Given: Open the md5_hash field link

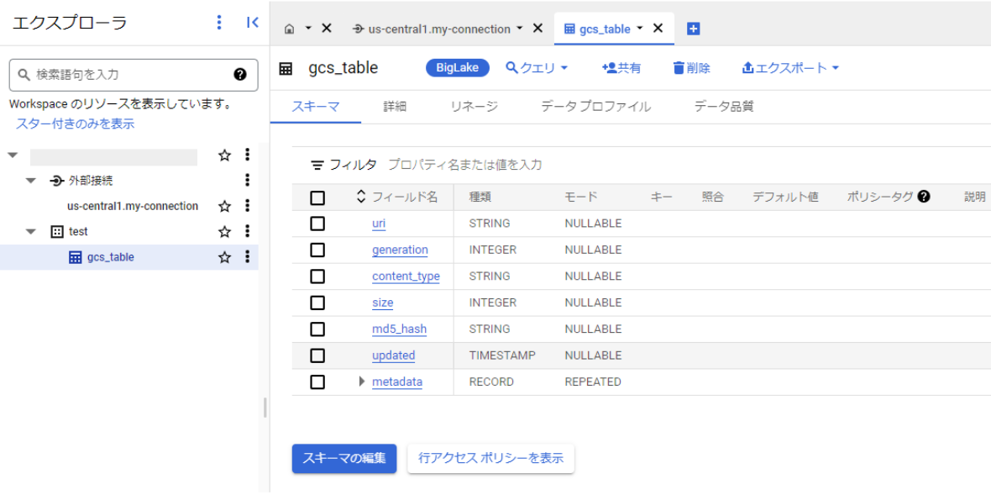Looking at the screenshot, I should pos(400,329).
